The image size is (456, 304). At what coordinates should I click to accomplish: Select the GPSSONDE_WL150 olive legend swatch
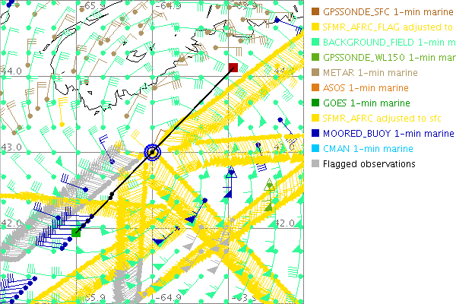pos(315,58)
